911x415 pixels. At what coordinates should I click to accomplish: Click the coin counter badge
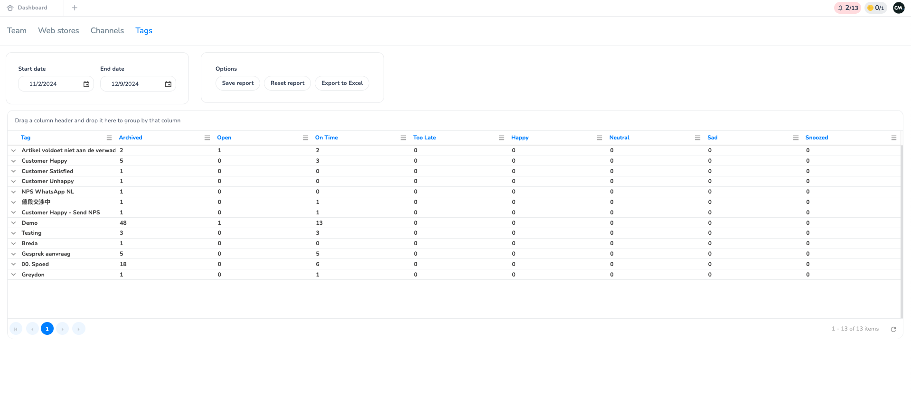click(x=875, y=8)
